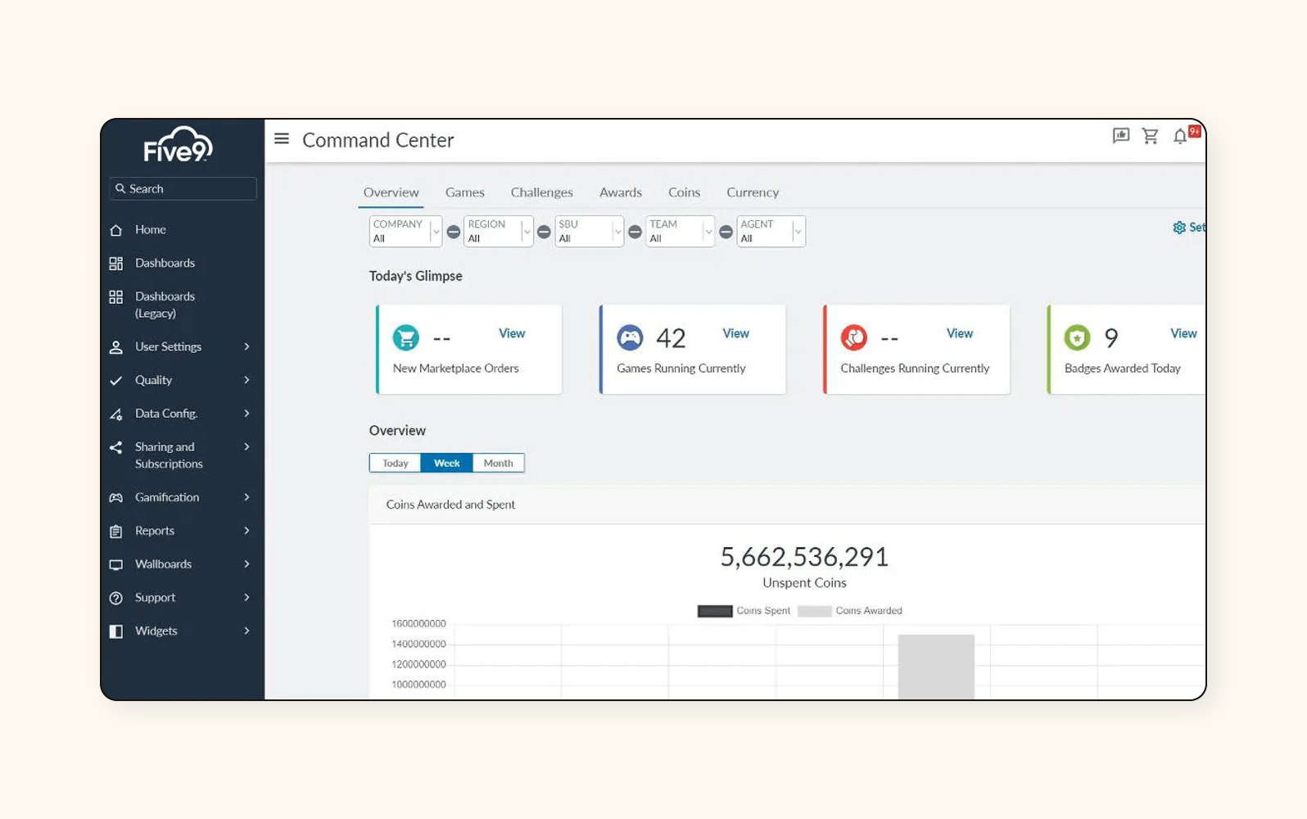Open the feedback chat icon in header
Screen dimensions: 1307x819
[x=1121, y=136]
